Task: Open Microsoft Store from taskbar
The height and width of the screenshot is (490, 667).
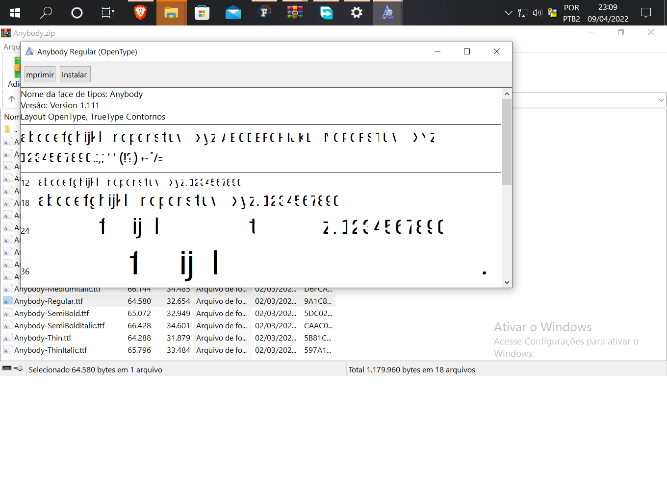Action: pyautogui.click(x=202, y=13)
